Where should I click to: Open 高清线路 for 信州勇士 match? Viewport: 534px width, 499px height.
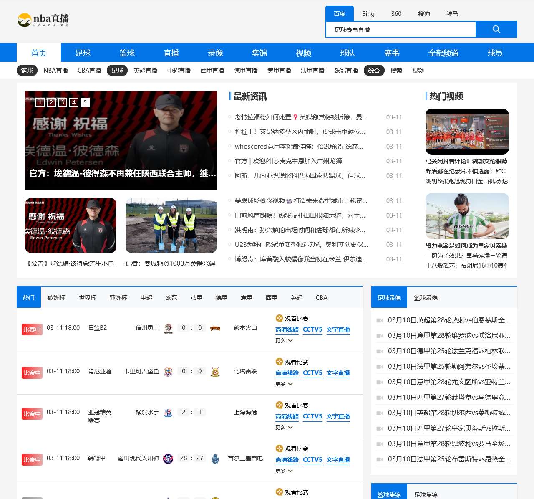[x=287, y=329]
